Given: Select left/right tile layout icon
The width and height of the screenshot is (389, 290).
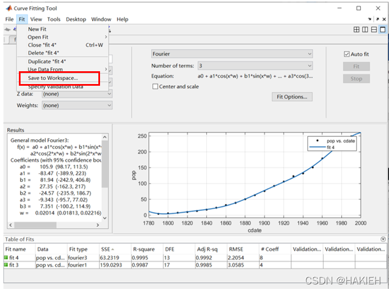Looking at the screenshot, I should pos(365,30).
